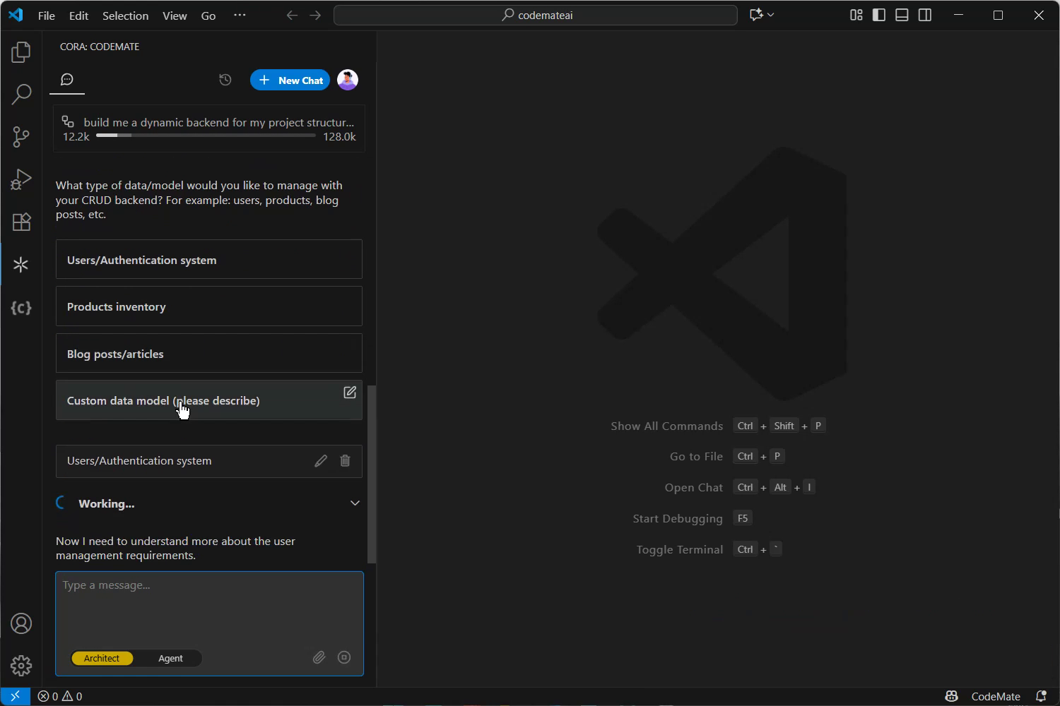Screen dimensions: 1060x706
Task: Open the Source Control view icon
Action: pyautogui.click(x=21, y=137)
